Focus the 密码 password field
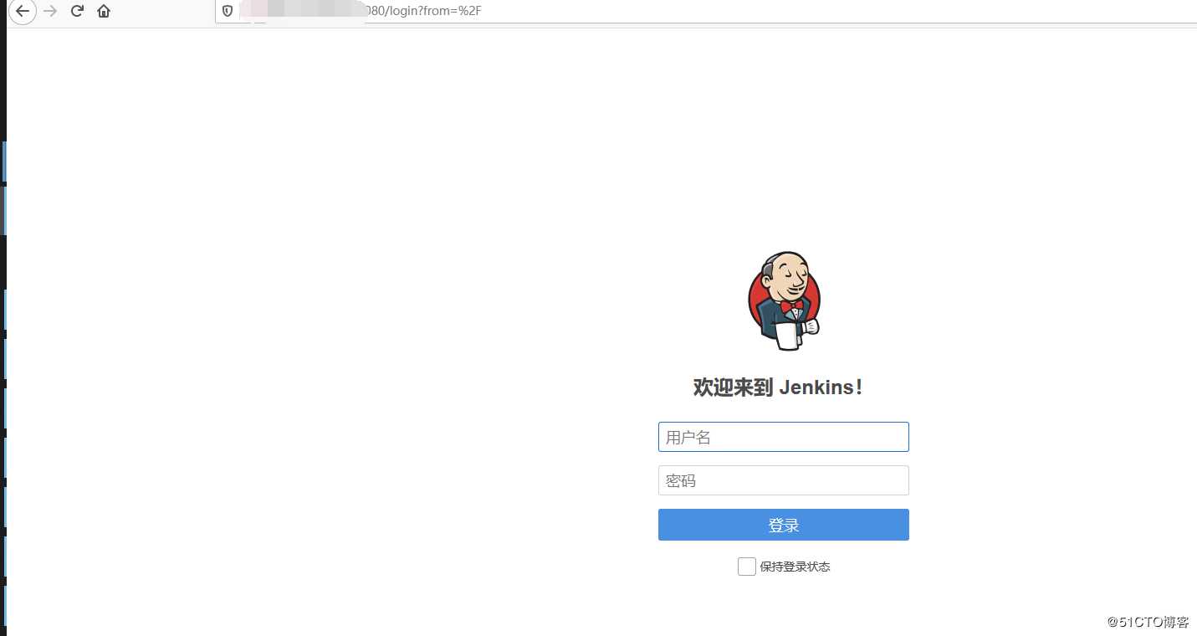The width and height of the screenshot is (1197, 636). (784, 480)
